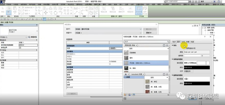
Task: Click the Edit Type (编辑类型) icon
Action: pos(29,37)
